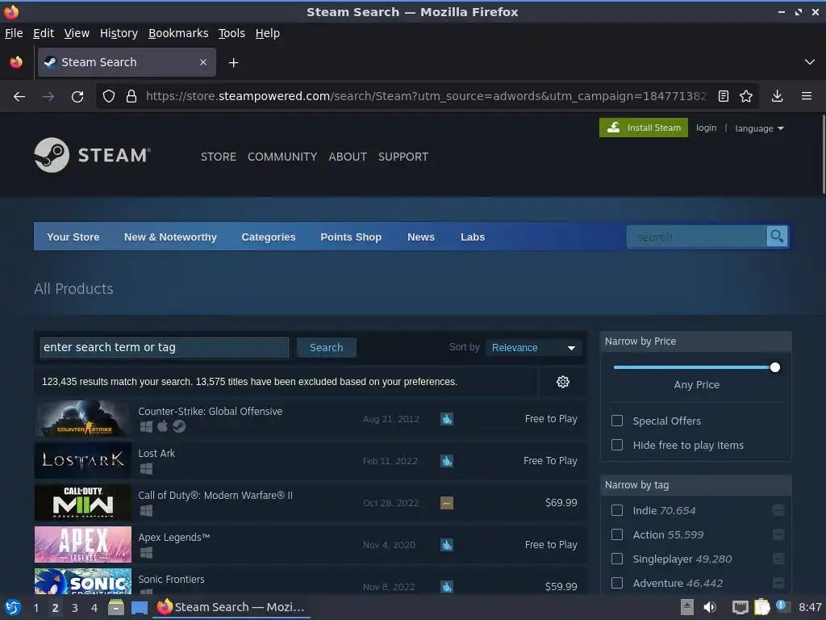
Task: Click the Firefox View pinned icon
Action: (16, 62)
